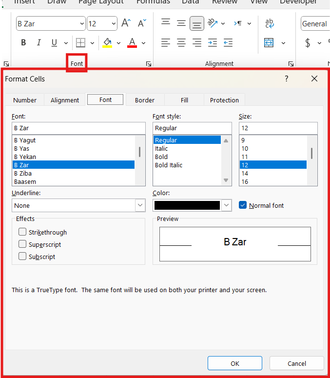This screenshot has height=378, width=330.
Task: Click the accounting dollar sign format
Action: [x=308, y=42]
